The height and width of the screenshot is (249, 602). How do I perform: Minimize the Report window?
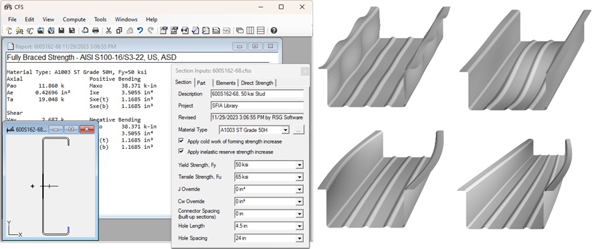239,46
